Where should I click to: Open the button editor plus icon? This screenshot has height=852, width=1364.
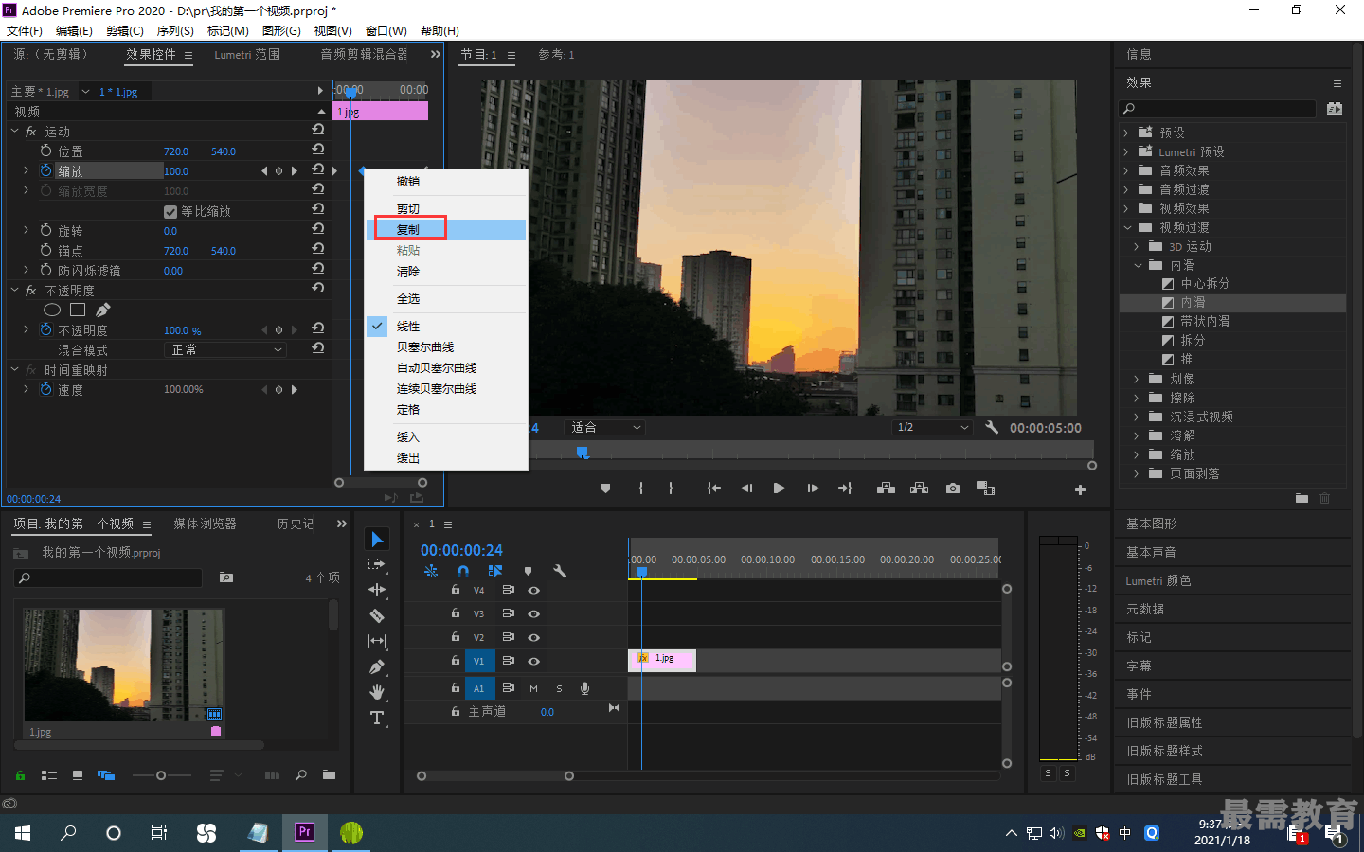click(x=1080, y=489)
